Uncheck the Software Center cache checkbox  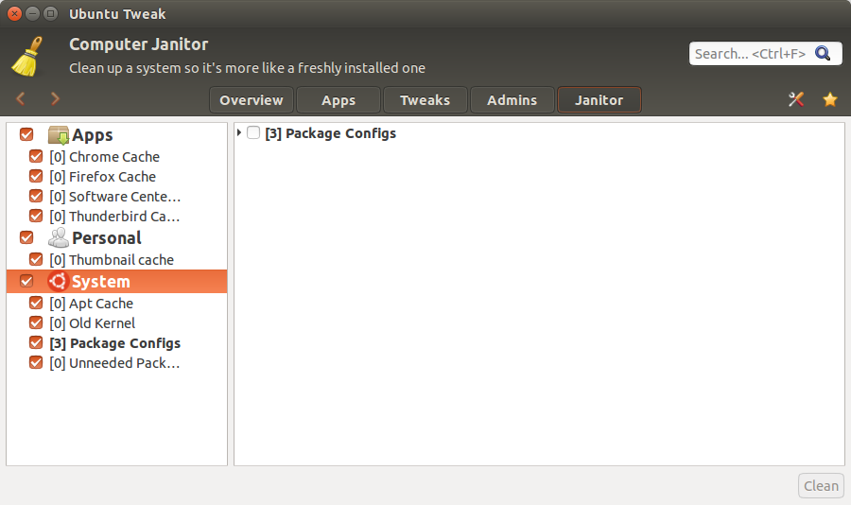[x=36, y=196]
